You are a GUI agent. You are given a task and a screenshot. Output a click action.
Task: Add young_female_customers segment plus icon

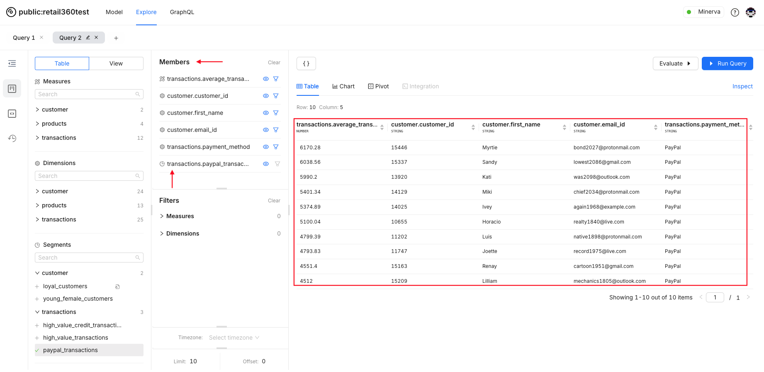(x=37, y=299)
